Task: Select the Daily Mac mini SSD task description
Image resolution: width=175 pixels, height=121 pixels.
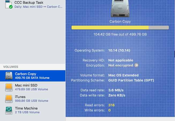Action: tap(38, 7)
